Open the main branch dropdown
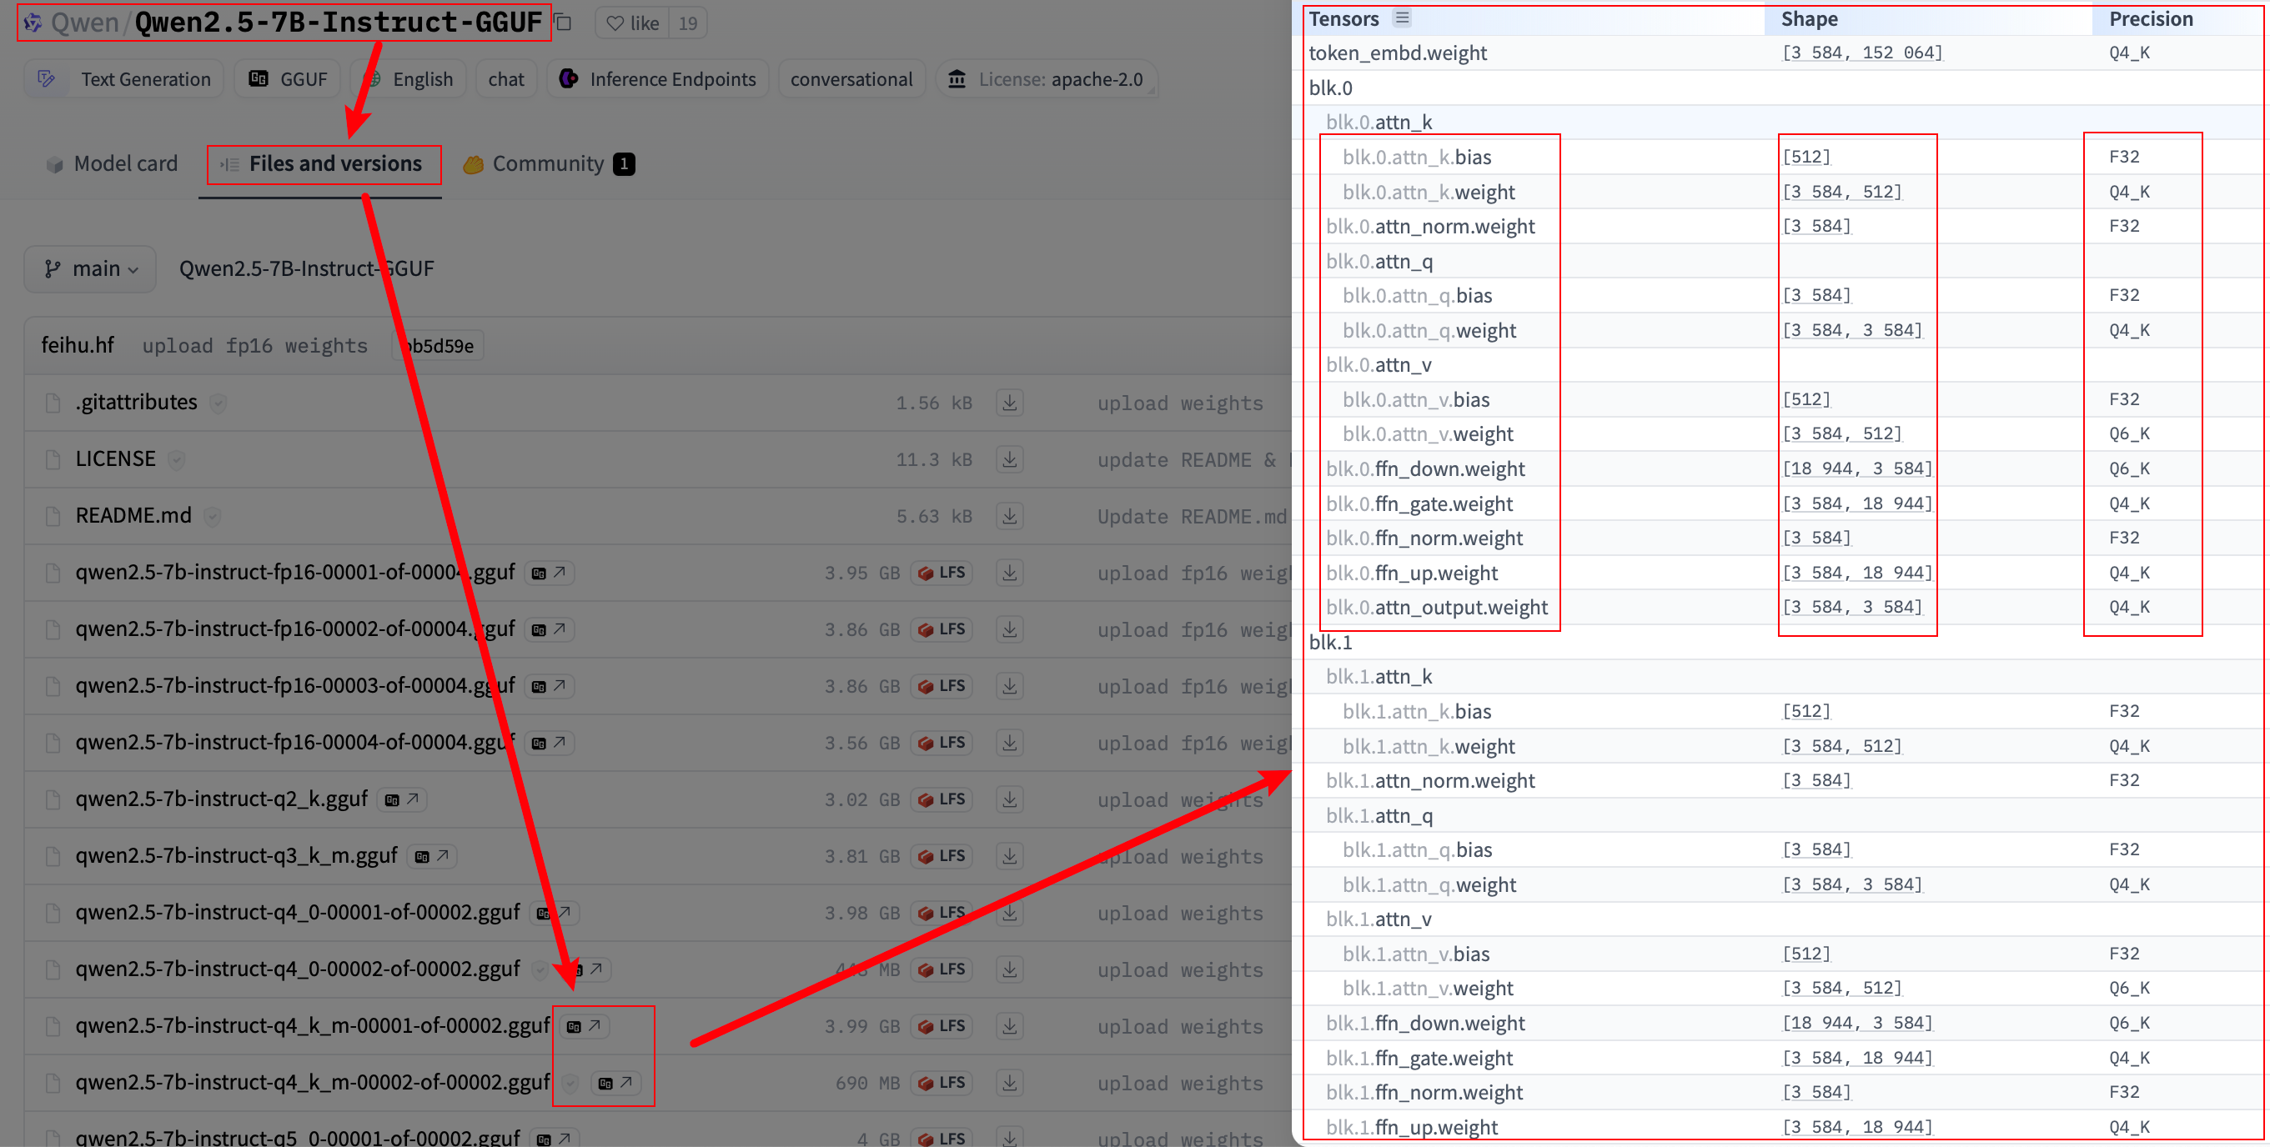The height and width of the screenshot is (1147, 2270). 91,268
